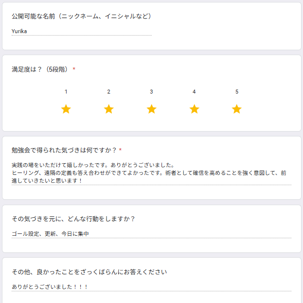Click rating label number 1
This screenshot has width=303, height=303.
(x=66, y=92)
